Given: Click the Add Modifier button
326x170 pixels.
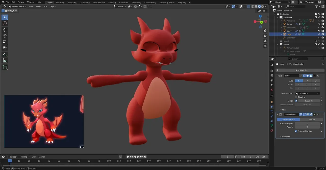Looking at the screenshot, I should [x=300, y=70].
